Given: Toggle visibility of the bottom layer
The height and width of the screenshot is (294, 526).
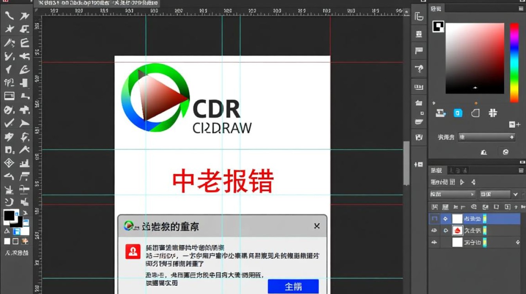Looking at the screenshot, I should click(434, 242).
